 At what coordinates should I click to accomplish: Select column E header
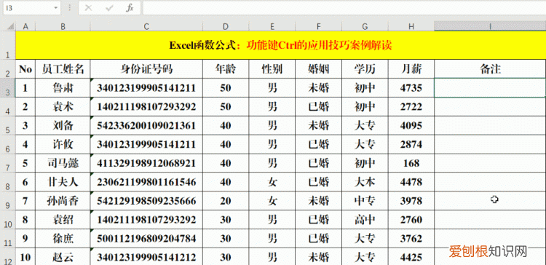[x=272, y=26]
